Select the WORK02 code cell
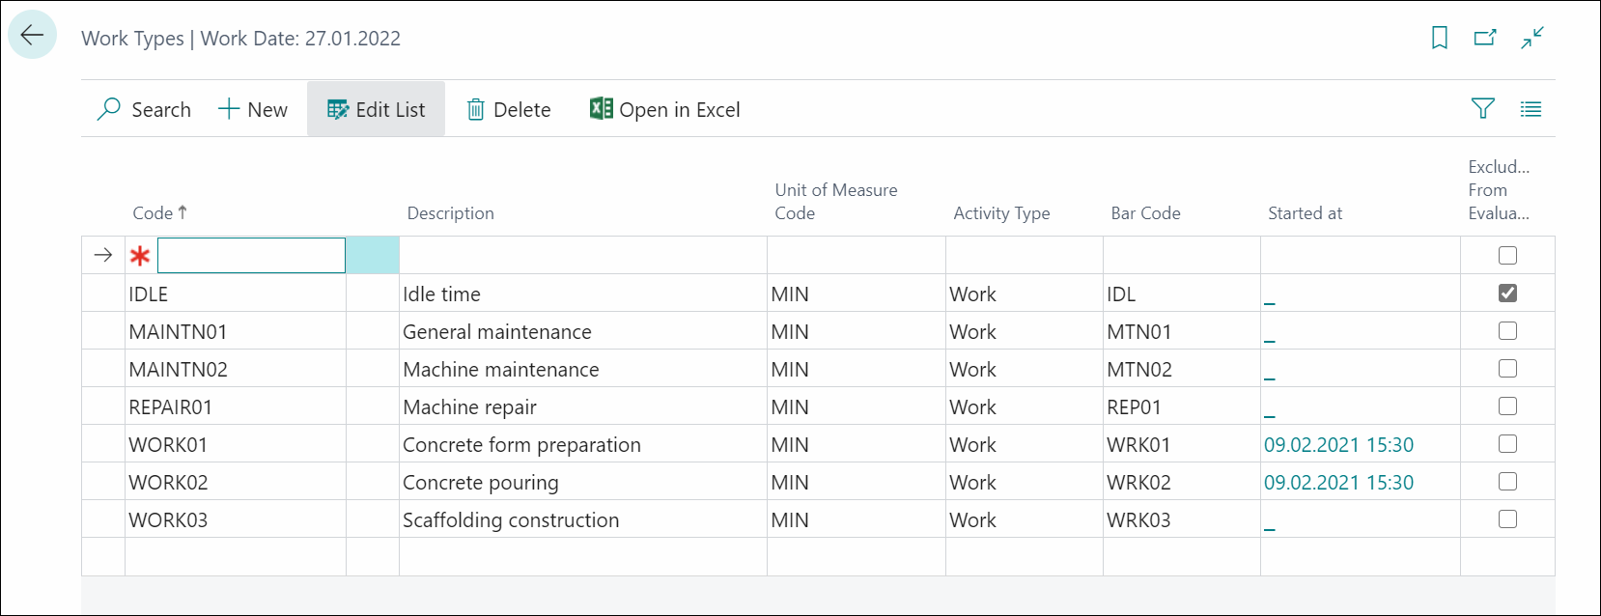The width and height of the screenshot is (1601, 616). click(x=236, y=482)
